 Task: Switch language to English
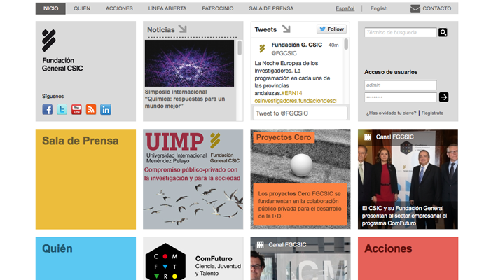379,8
